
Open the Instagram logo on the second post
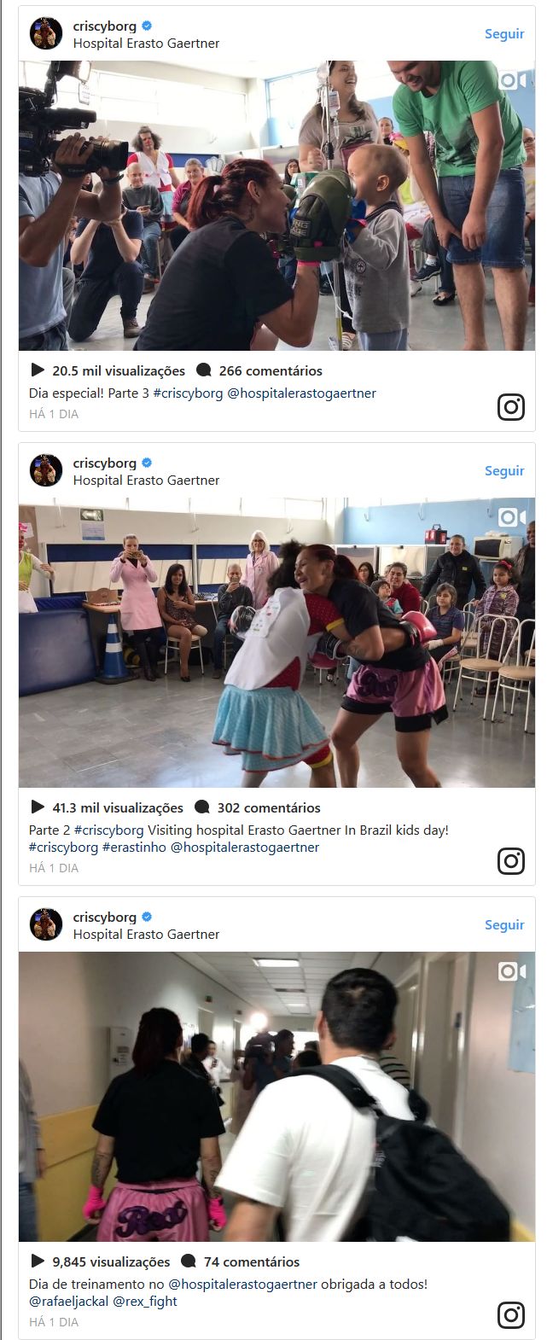click(511, 861)
